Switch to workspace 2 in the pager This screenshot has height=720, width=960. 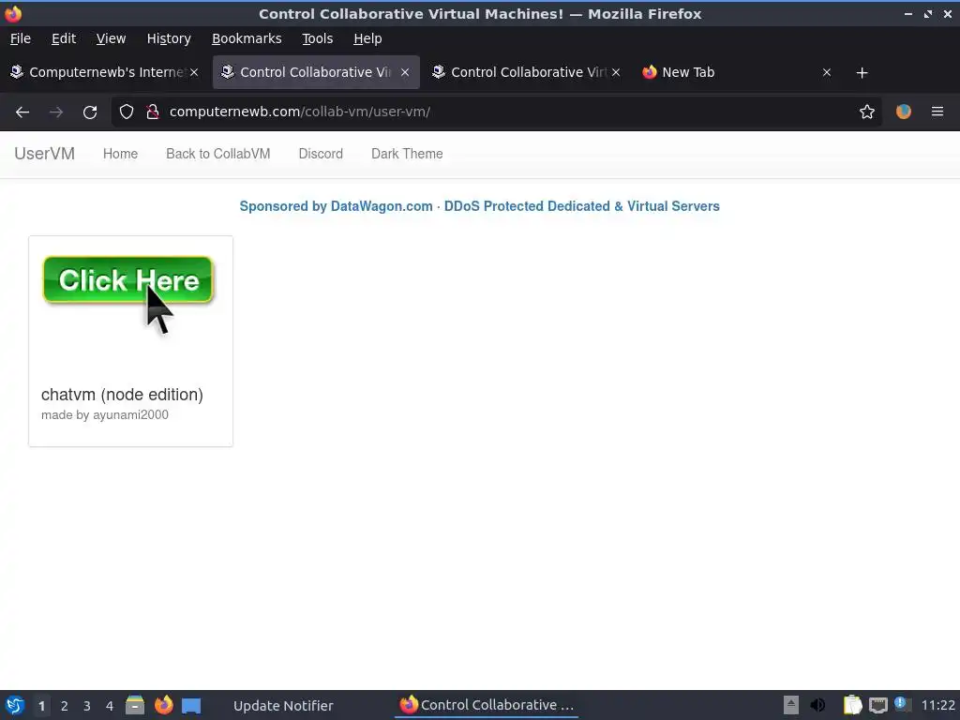[65, 706]
